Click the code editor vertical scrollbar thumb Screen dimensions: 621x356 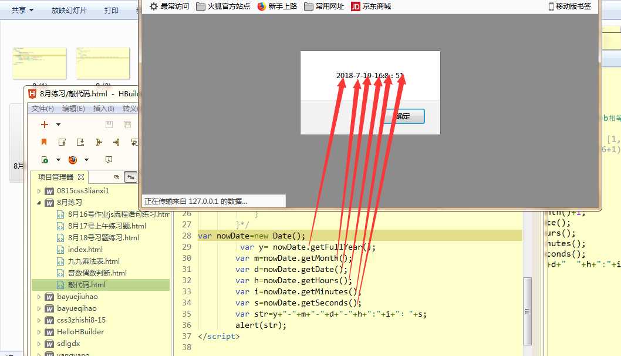pos(527,311)
